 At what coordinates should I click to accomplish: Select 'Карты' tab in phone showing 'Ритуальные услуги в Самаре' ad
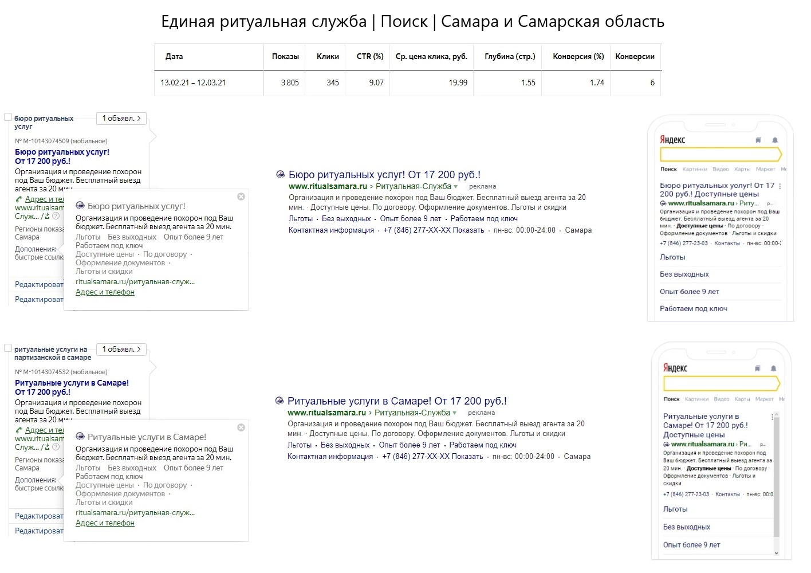(742, 399)
